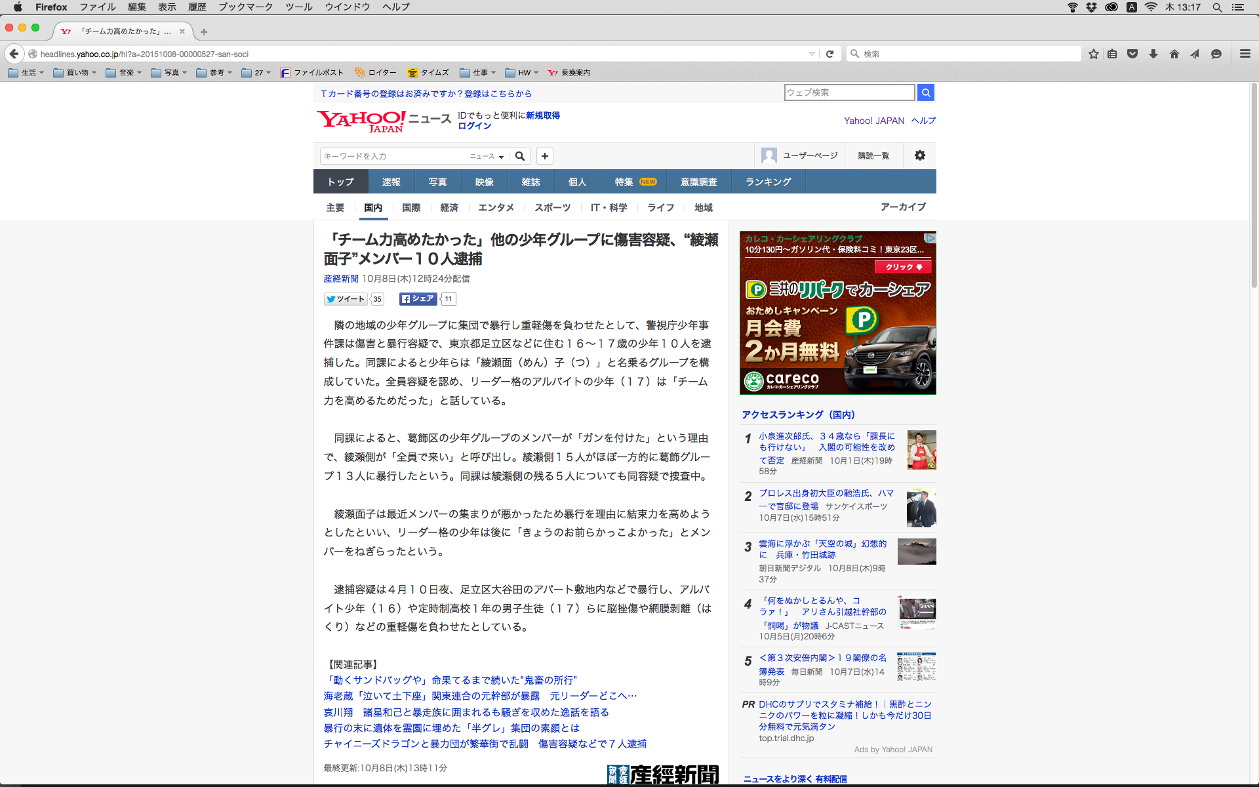Viewport: 1259px width, 787px height.
Task: Open the ログイン link
Action: (x=474, y=126)
